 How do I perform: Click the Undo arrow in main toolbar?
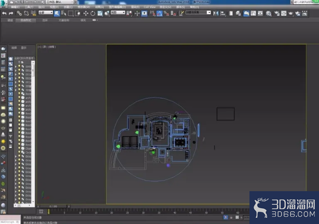coord(4,13)
